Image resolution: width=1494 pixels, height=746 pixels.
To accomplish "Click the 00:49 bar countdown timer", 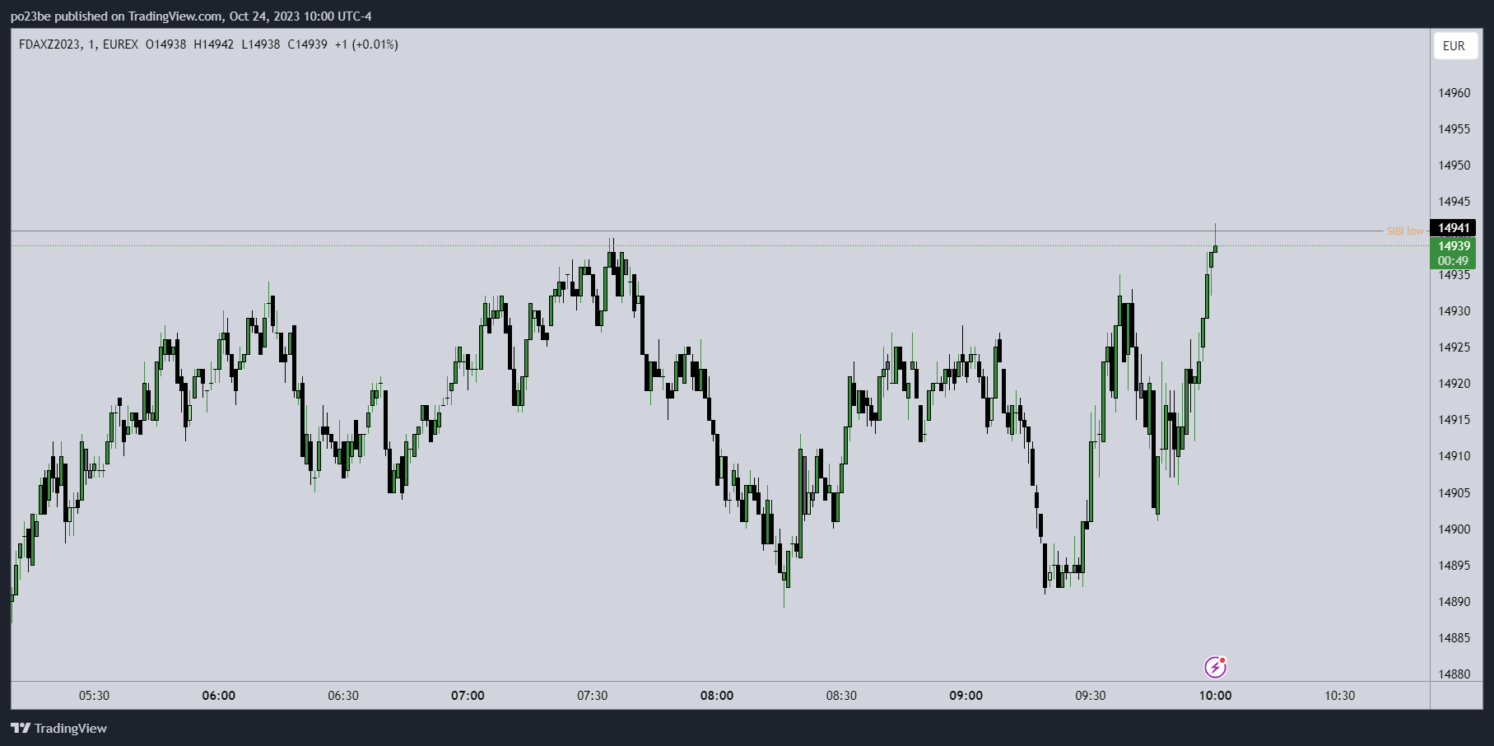I will 1454,261.
